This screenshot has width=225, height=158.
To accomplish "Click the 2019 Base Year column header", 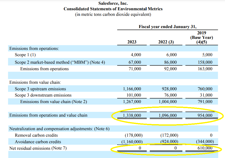I will pos(201,37).
